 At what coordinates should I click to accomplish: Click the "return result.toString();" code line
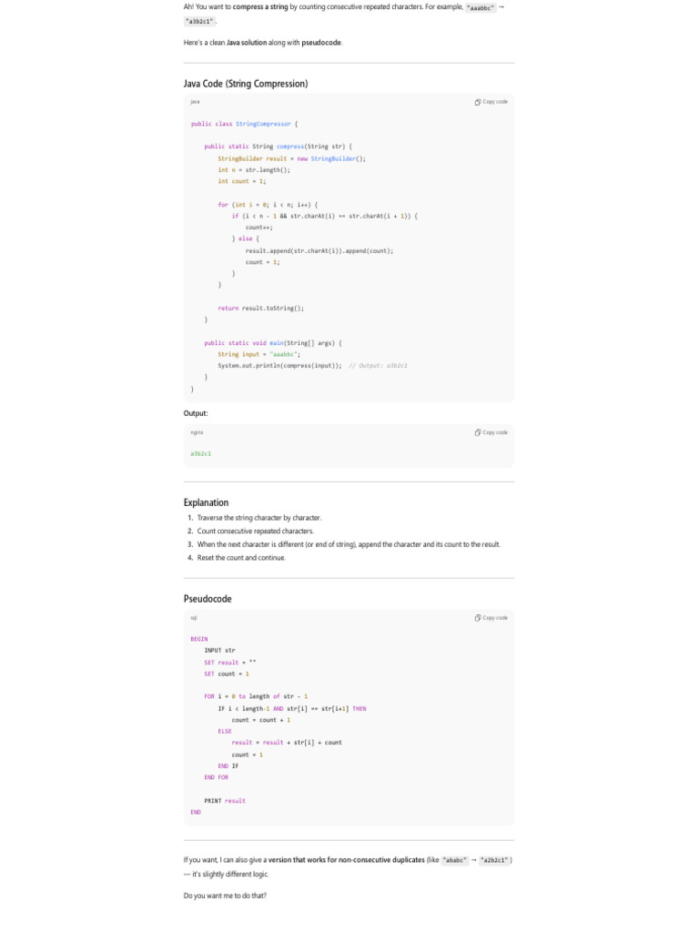click(x=260, y=309)
